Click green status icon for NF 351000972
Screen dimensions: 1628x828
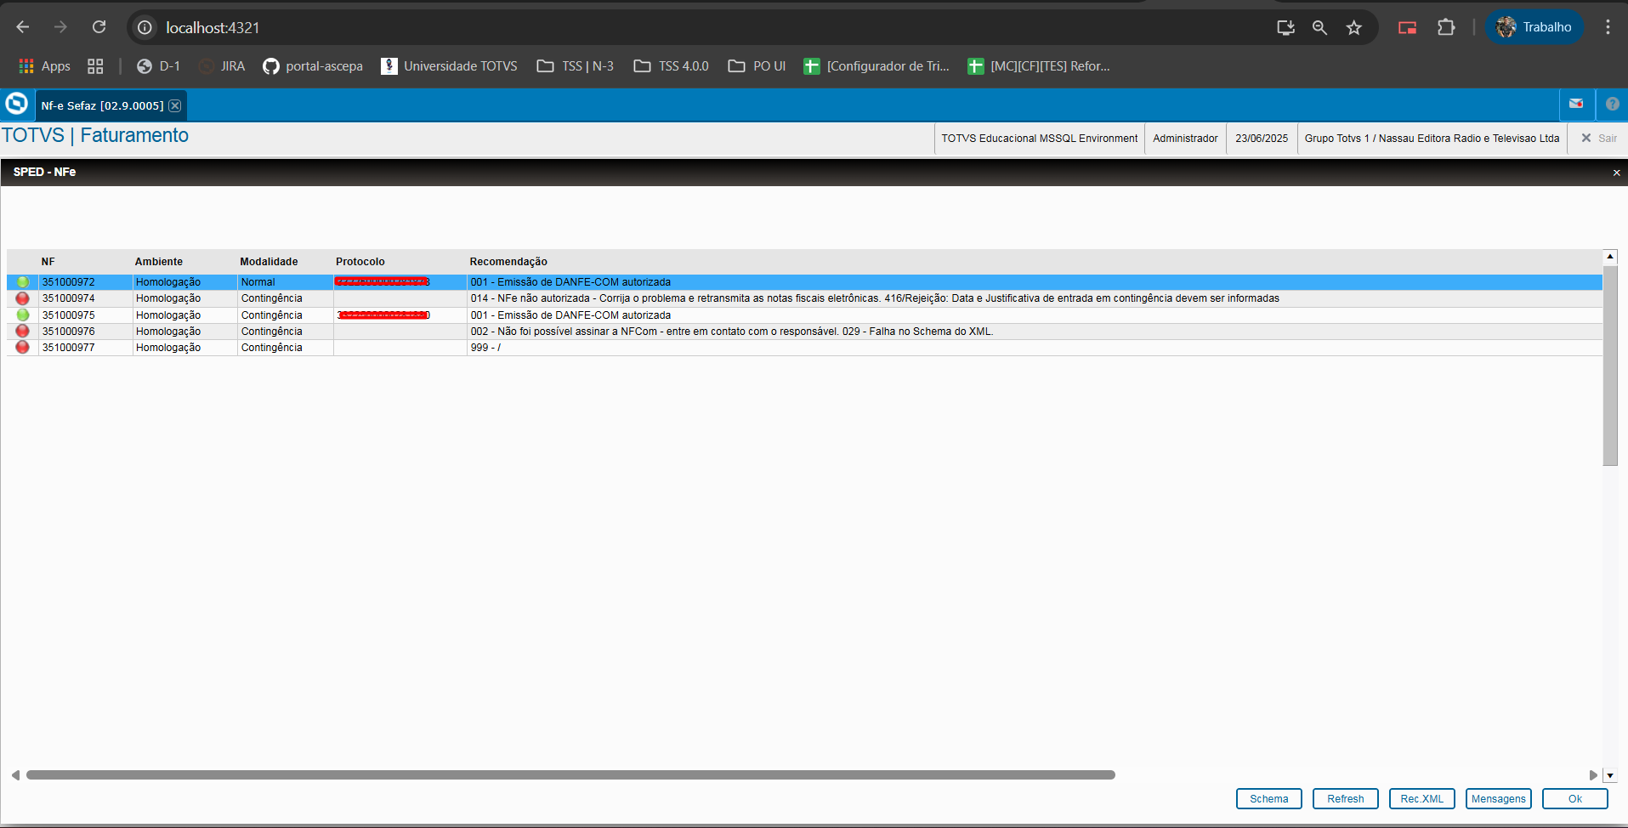[x=23, y=282]
